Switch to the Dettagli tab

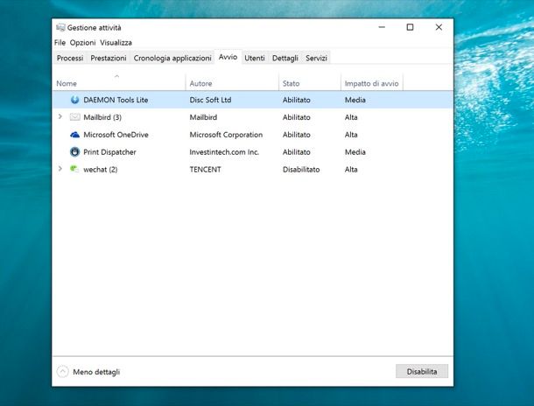(285, 59)
